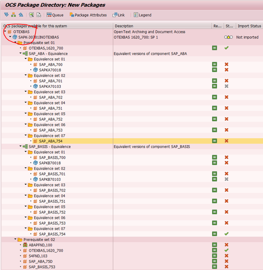Collapse the SAP_ABA - Equivalence node
The height and width of the screenshot is (270, 263).
(20, 53)
